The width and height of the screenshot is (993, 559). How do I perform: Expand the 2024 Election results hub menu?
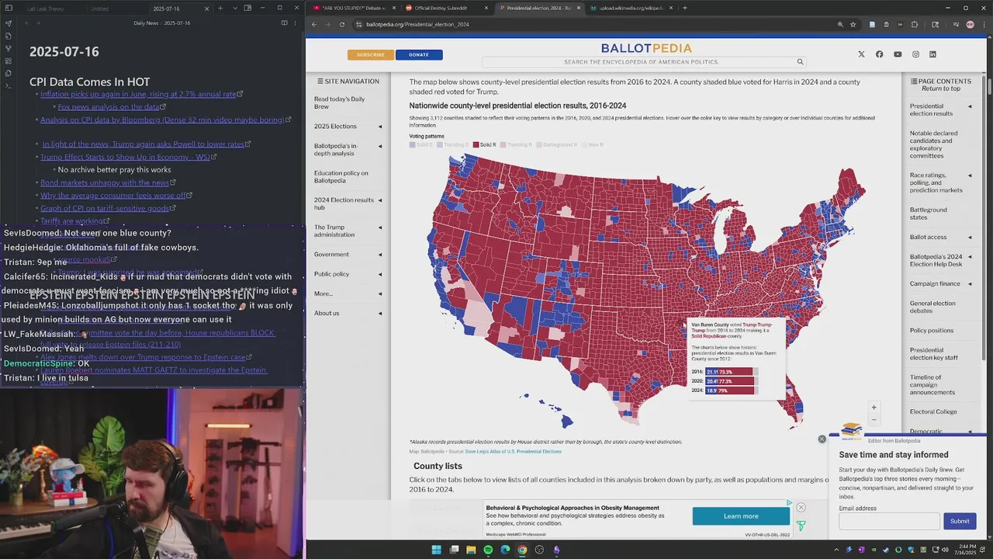[x=379, y=200]
